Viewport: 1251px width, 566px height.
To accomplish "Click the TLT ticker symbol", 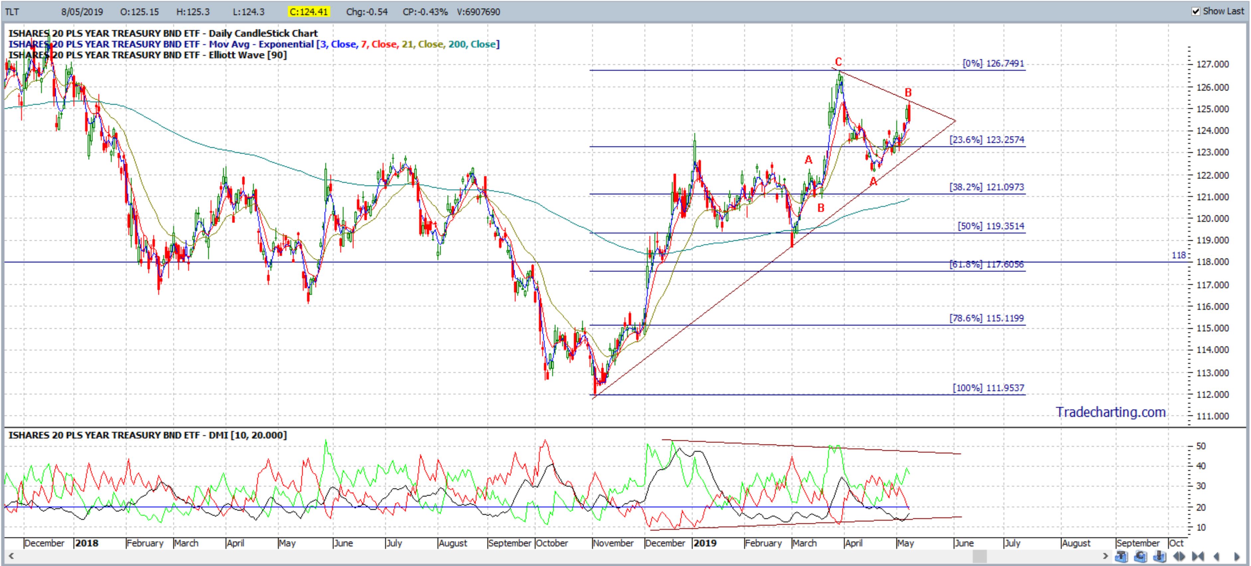I will 12,12.
